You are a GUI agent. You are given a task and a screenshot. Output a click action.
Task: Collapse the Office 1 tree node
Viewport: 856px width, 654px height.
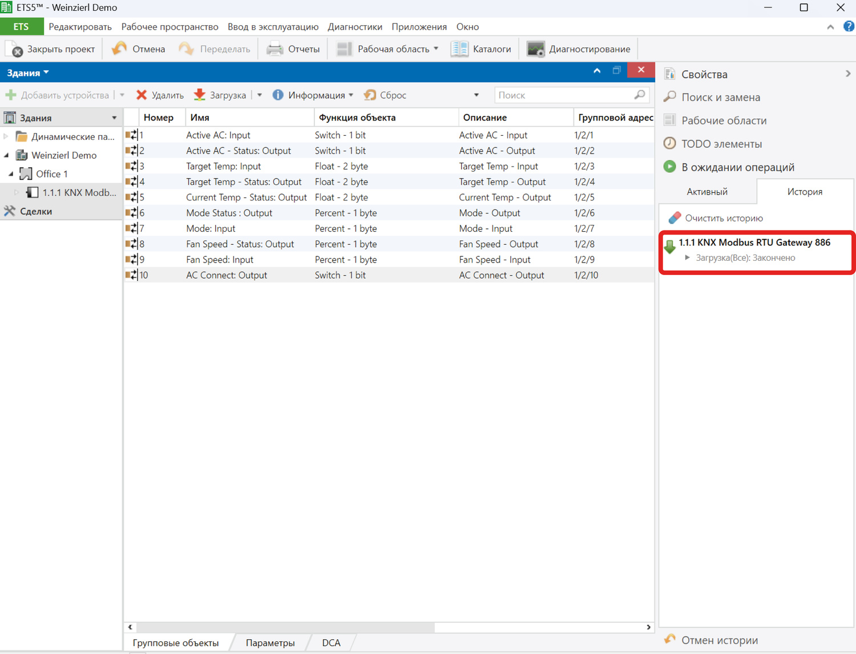pos(11,173)
